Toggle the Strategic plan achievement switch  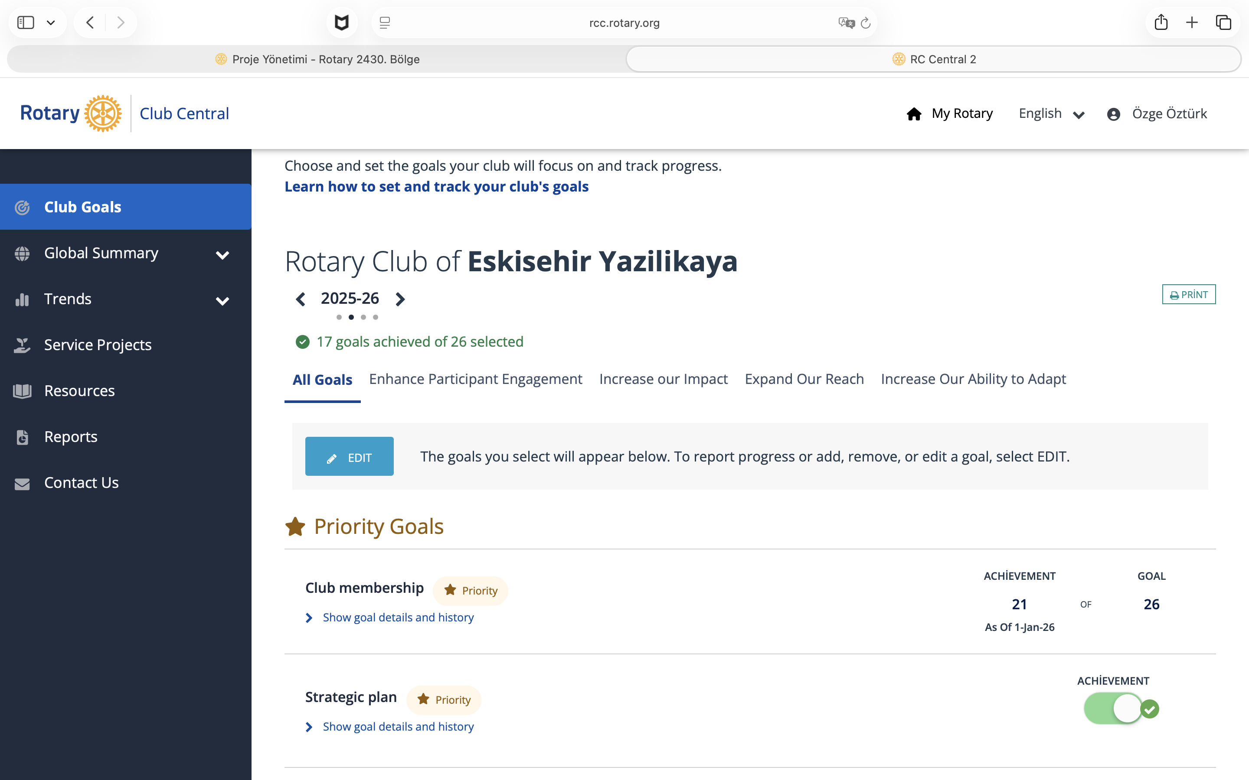pos(1113,708)
